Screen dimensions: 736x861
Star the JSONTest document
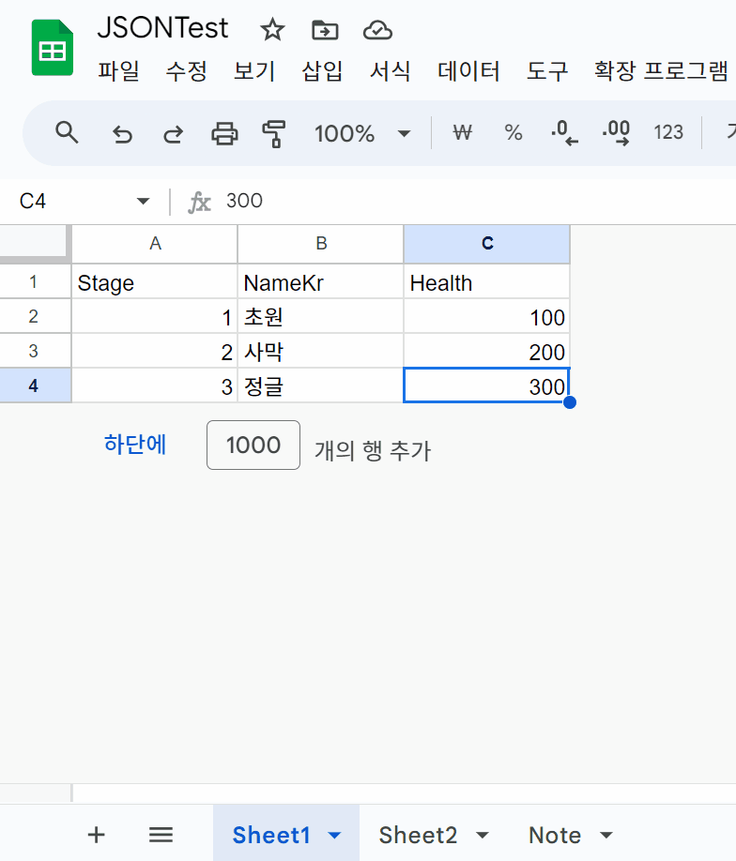(x=272, y=30)
